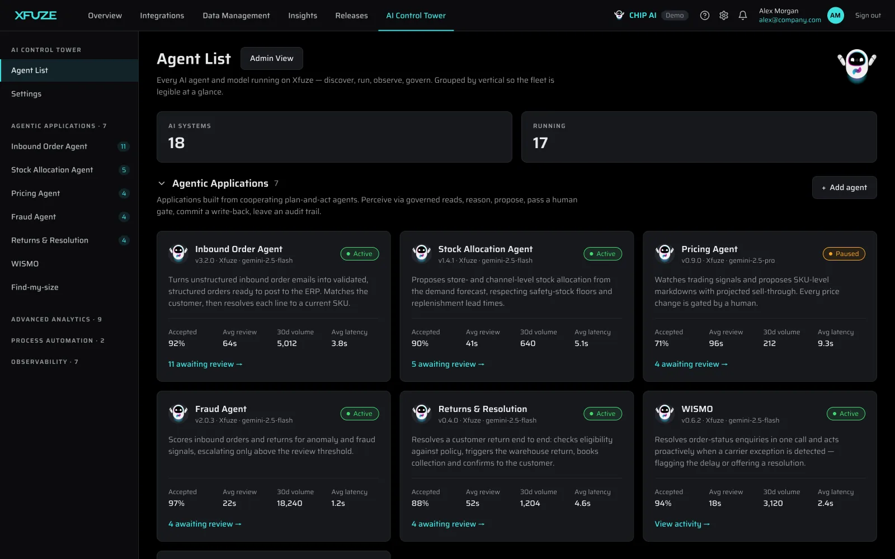895x559 pixels.
Task: Select Stock Allocation Agent sidebar item
Action: click(x=69, y=170)
